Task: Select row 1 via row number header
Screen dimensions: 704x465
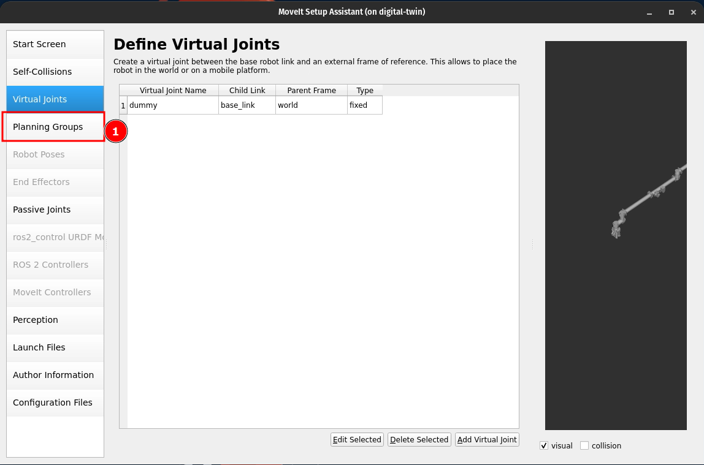Action: point(123,105)
